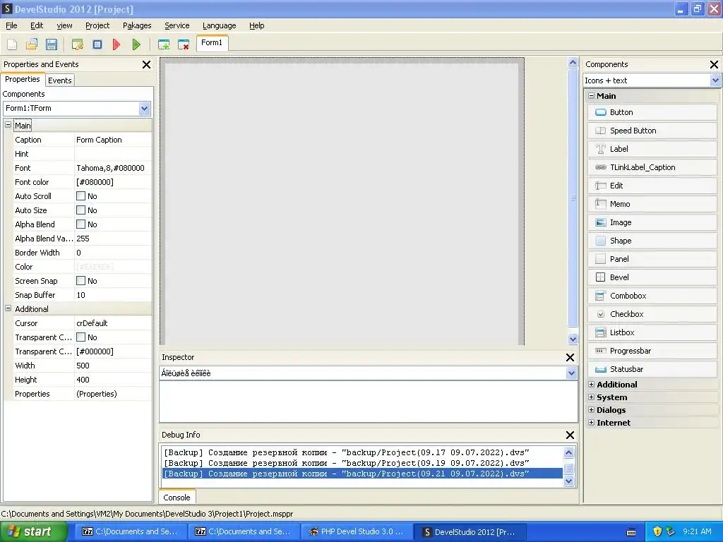
Task: Select the Edit component
Action: [652, 186]
